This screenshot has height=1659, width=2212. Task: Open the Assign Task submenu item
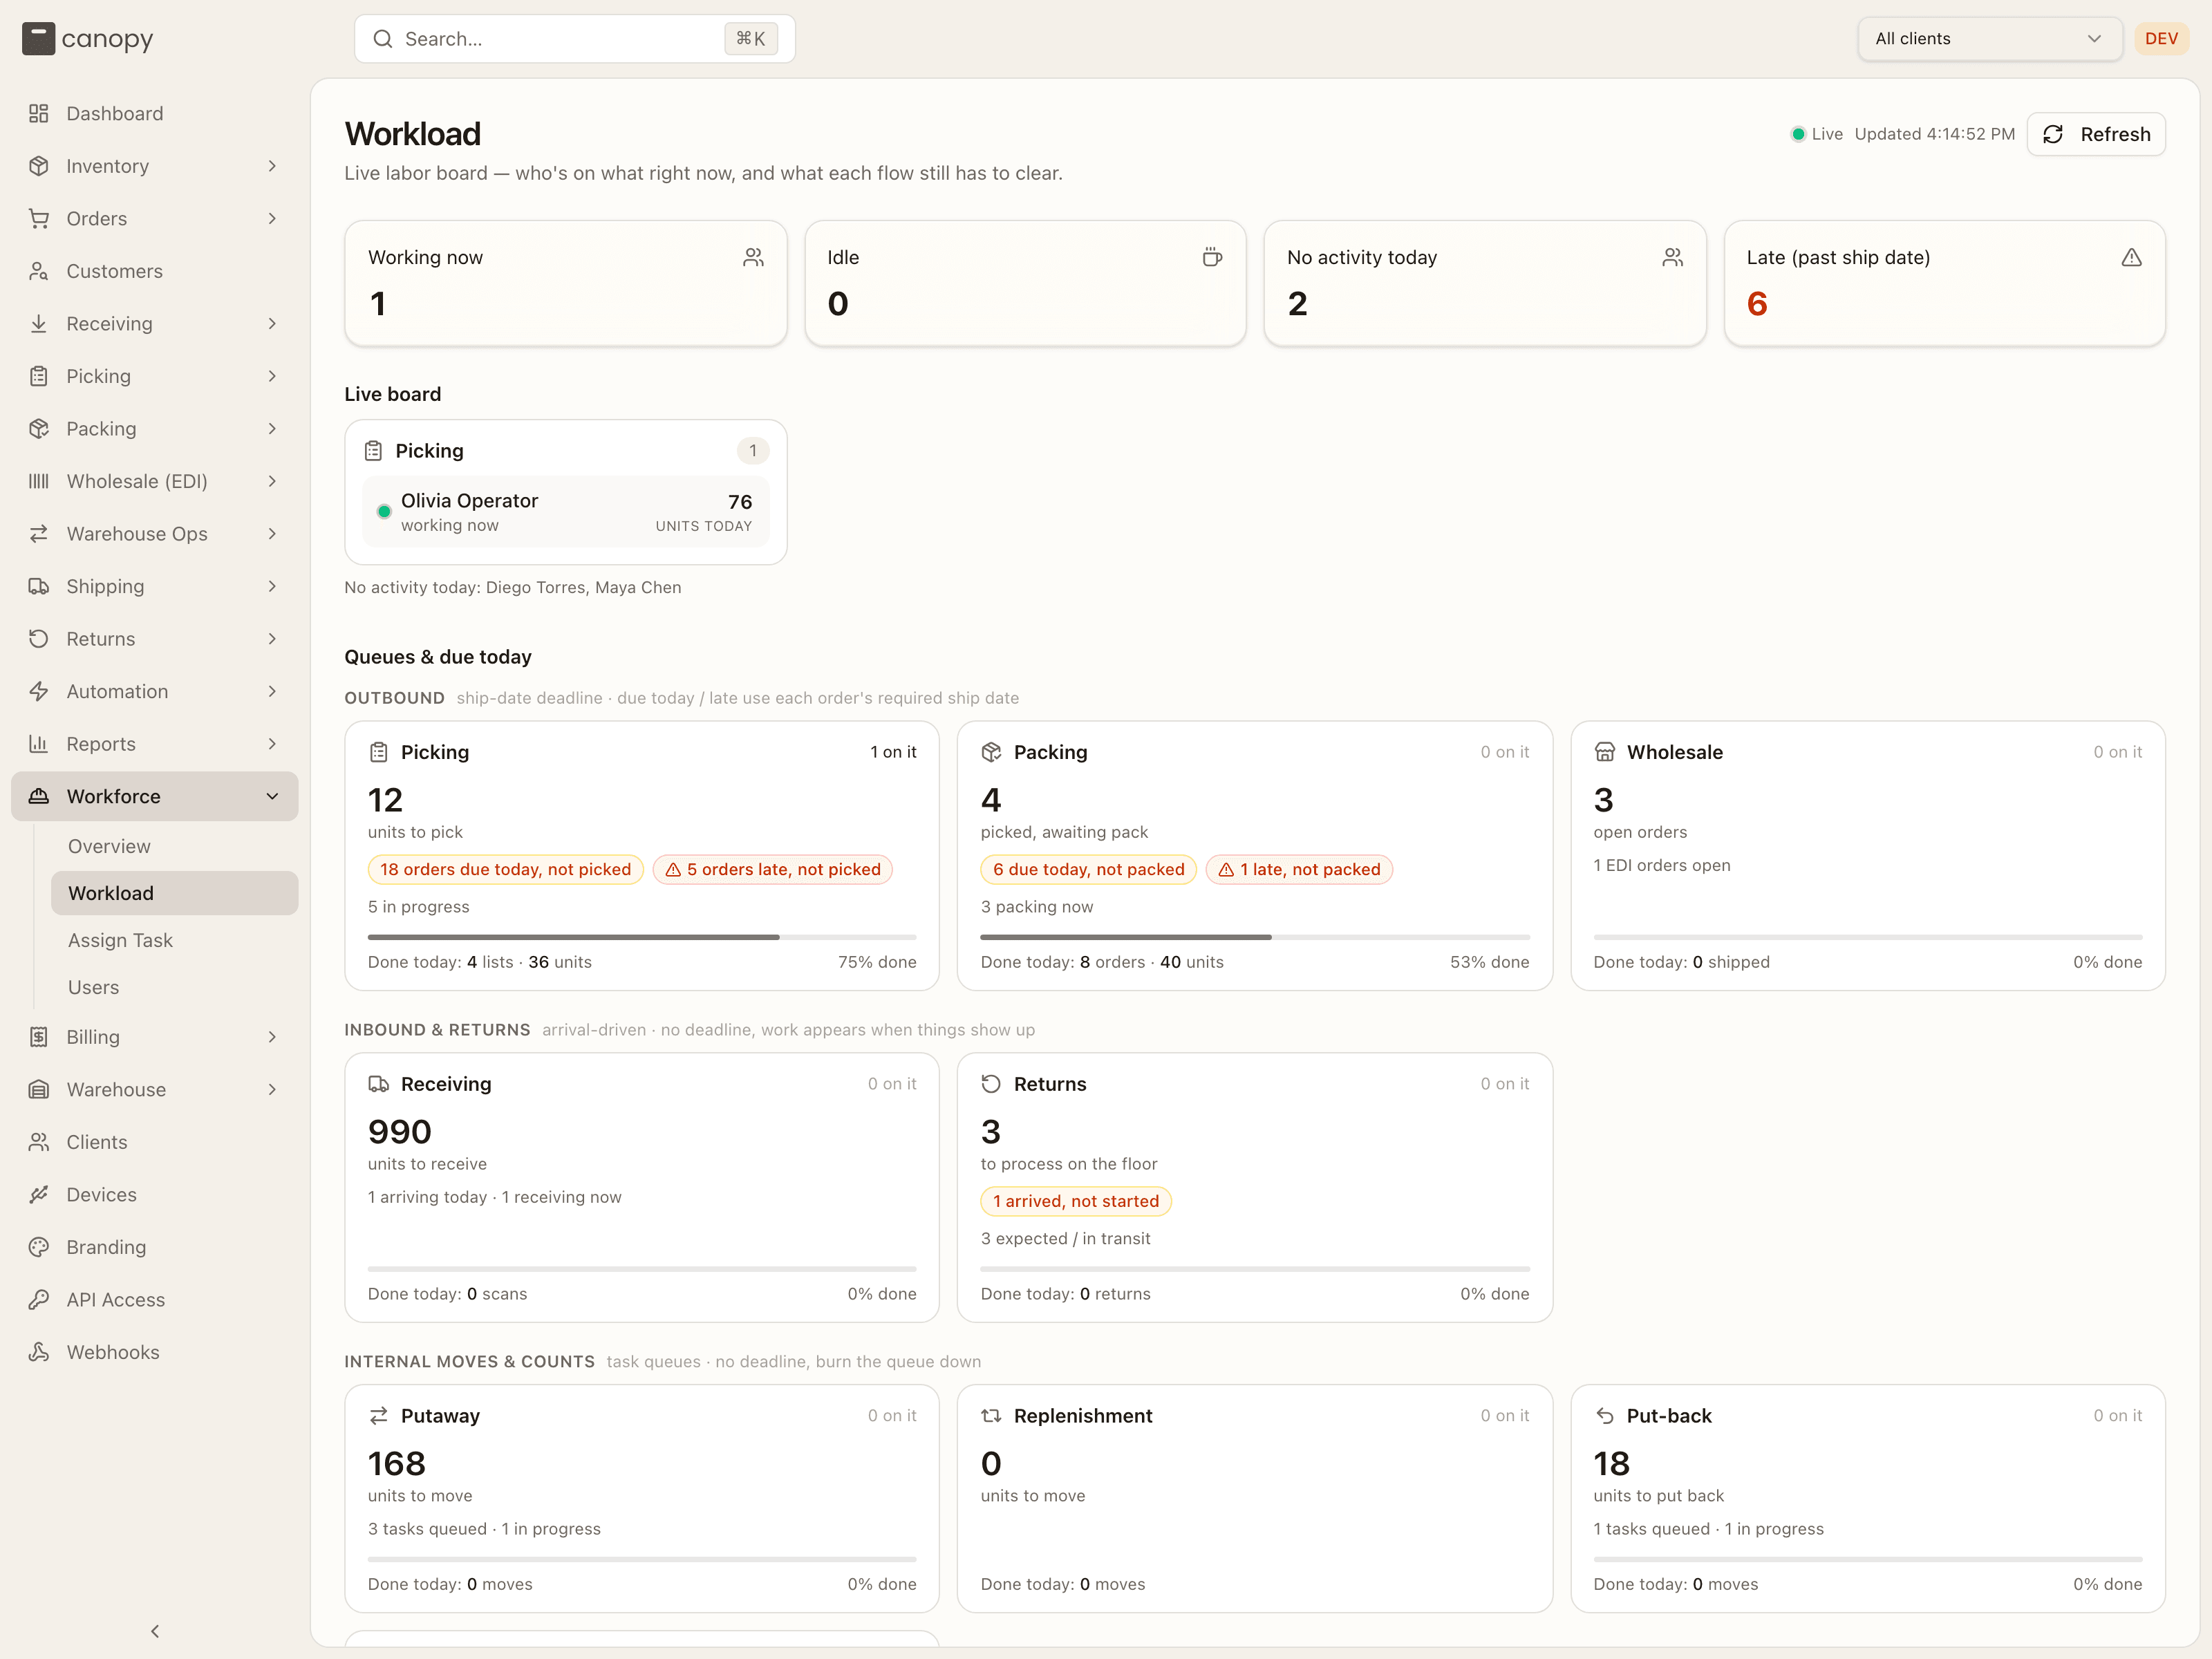click(x=175, y=940)
